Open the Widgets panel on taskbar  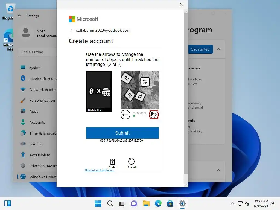8,203
